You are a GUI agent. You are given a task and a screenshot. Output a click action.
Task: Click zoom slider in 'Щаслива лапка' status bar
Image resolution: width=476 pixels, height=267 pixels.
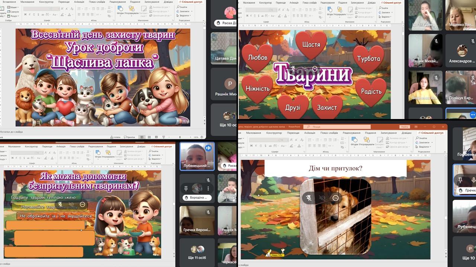coord(180,137)
